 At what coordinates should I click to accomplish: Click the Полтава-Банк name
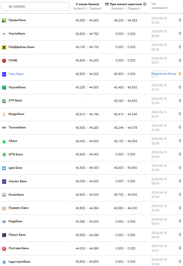pyautogui.click(x=19, y=248)
